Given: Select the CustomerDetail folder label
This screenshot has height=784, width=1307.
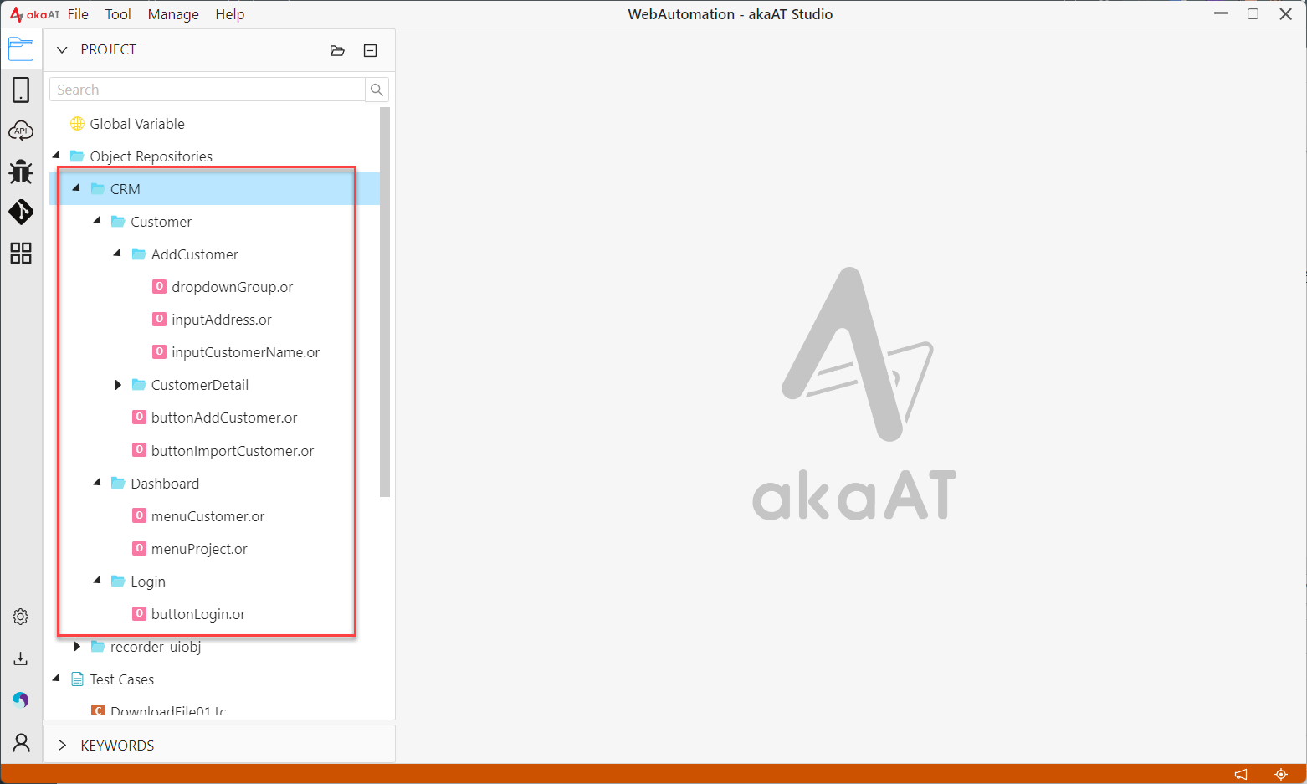Looking at the screenshot, I should (200, 385).
